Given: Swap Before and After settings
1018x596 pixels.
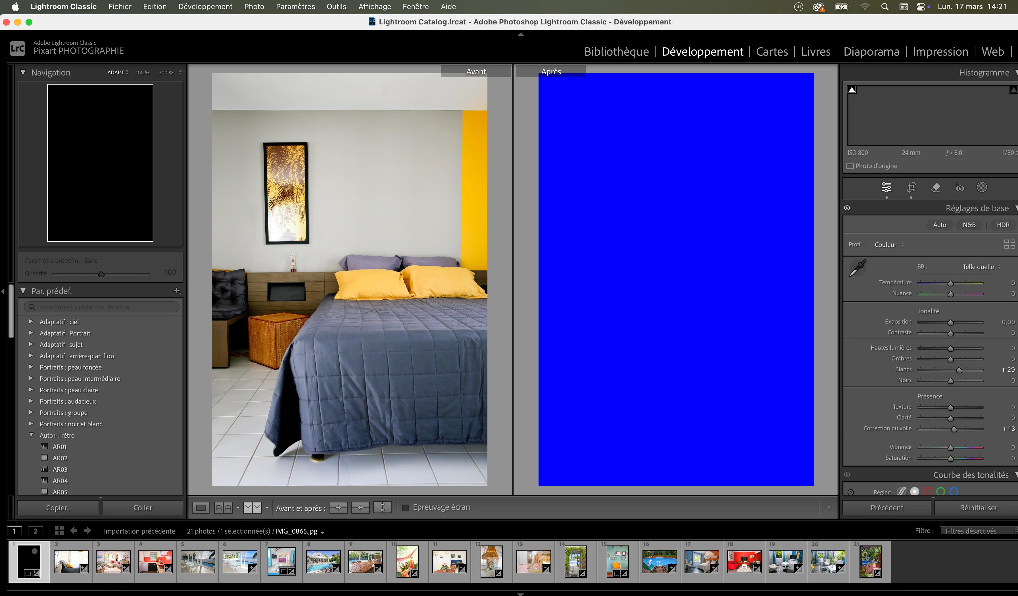Looking at the screenshot, I should [382, 508].
